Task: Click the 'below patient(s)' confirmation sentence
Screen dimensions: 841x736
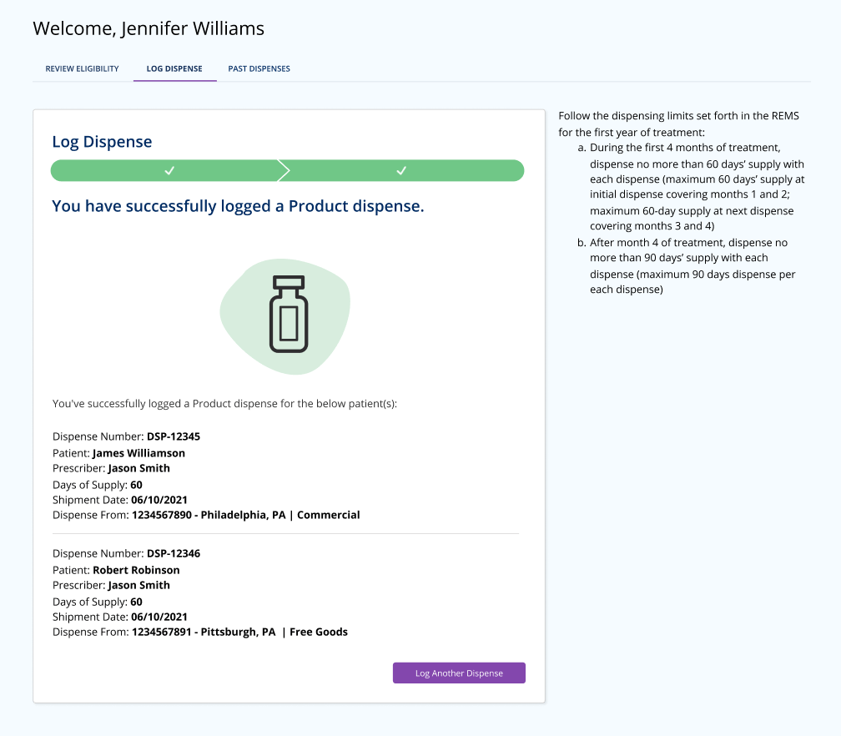Action: [x=224, y=404]
